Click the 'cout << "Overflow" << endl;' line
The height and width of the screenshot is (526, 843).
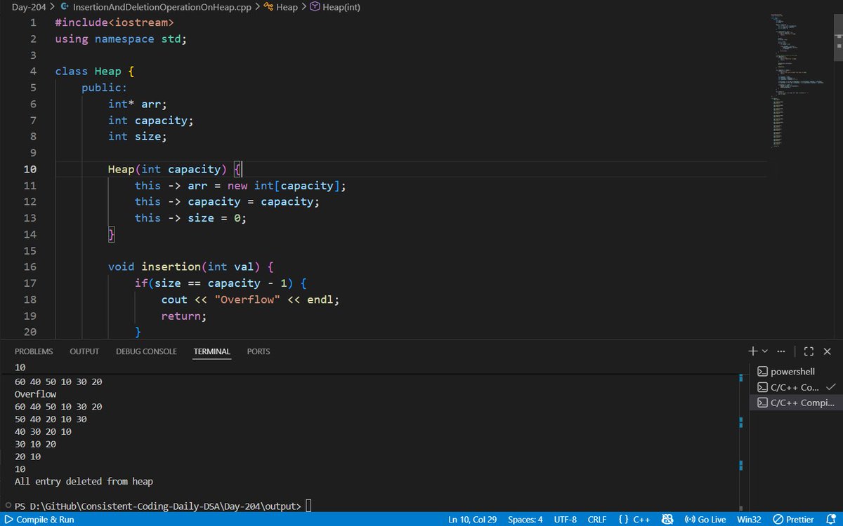250,299
